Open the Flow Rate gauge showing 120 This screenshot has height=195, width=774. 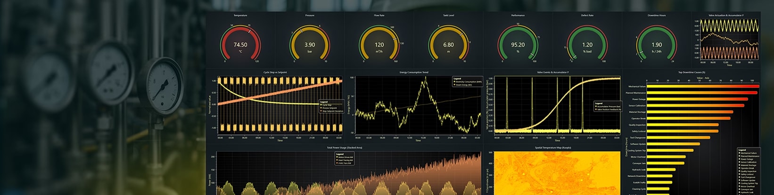pos(379,45)
